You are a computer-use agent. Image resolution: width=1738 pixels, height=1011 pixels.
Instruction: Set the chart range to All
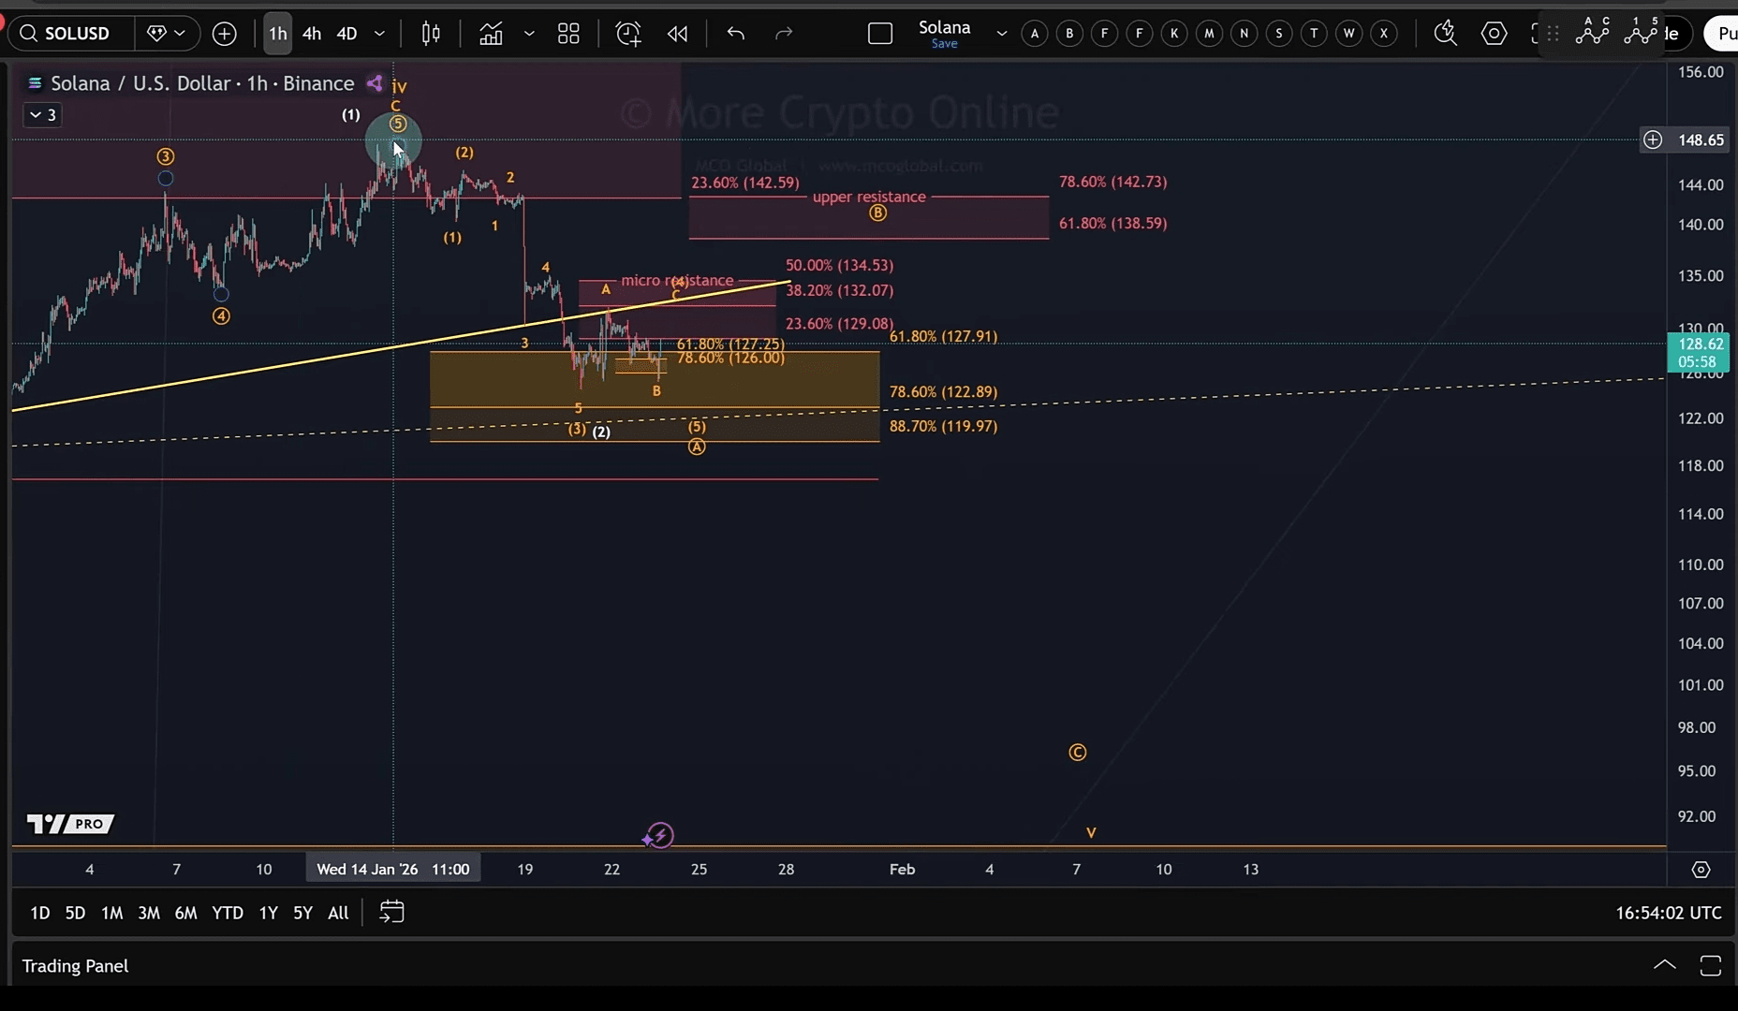point(338,913)
